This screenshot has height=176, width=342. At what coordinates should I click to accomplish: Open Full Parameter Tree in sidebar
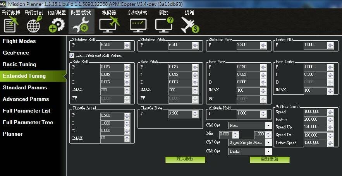tap(28, 122)
